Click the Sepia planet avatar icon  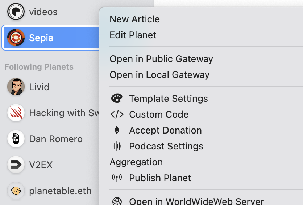pyautogui.click(x=16, y=38)
